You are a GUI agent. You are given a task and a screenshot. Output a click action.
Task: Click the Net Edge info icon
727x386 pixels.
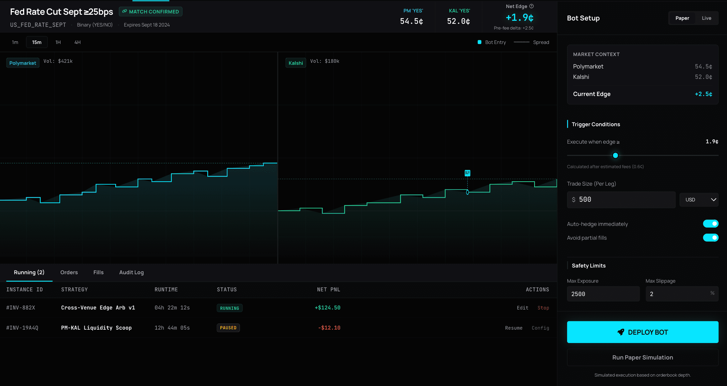pyautogui.click(x=532, y=6)
